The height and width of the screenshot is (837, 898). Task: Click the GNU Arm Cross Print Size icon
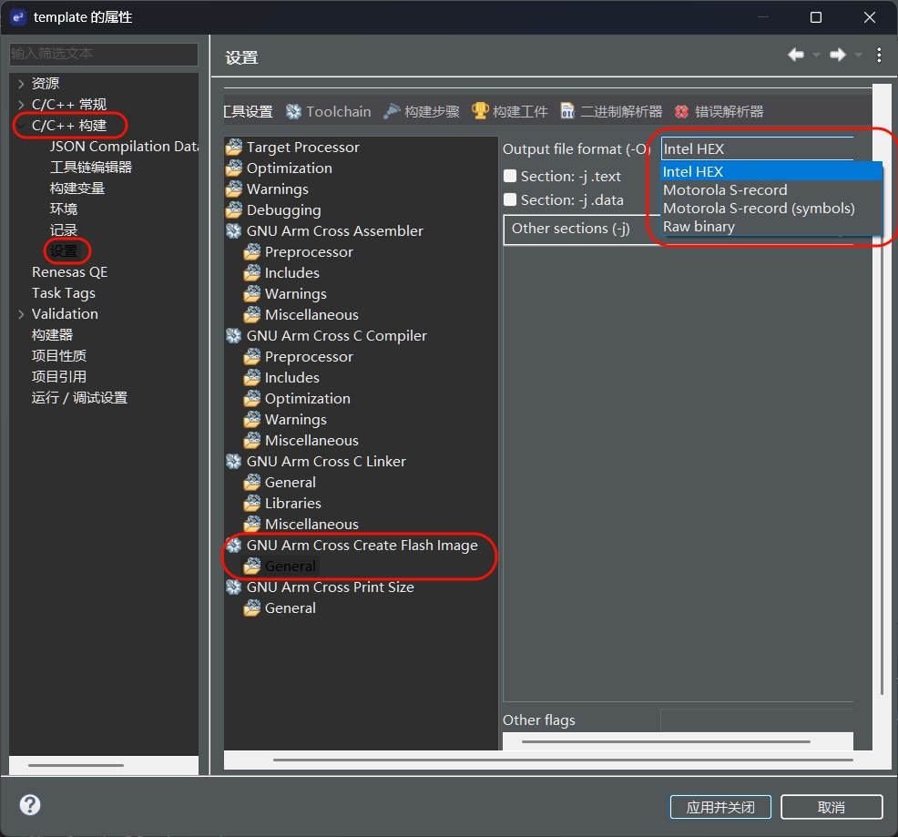point(234,587)
